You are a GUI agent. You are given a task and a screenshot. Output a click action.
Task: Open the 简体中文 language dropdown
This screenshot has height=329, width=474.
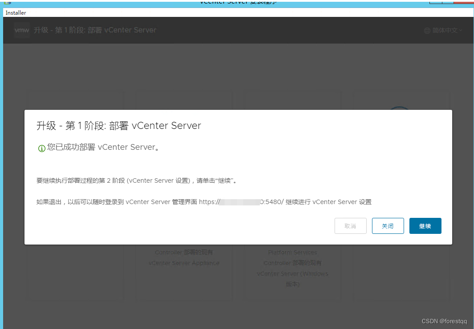443,30
